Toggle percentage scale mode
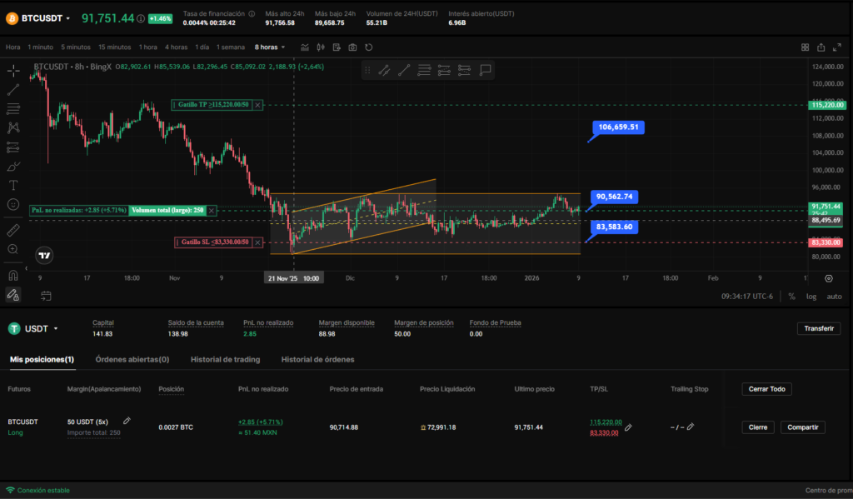This screenshot has width=853, height=499. (x=791, y=296)
